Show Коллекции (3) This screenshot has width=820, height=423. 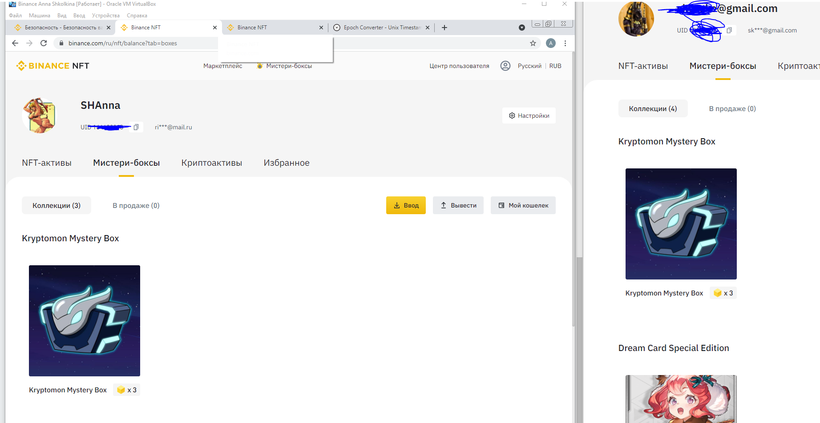pos(57,205)
